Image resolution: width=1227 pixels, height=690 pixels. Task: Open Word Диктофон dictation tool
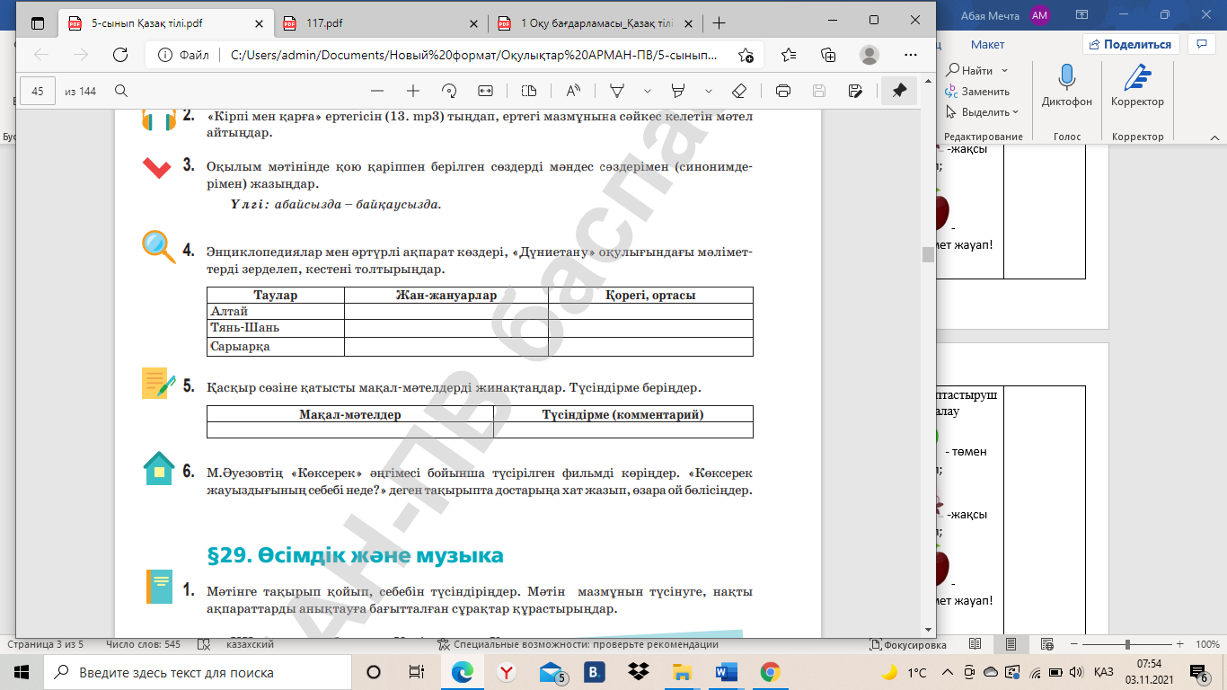(x=1067, y=86)
